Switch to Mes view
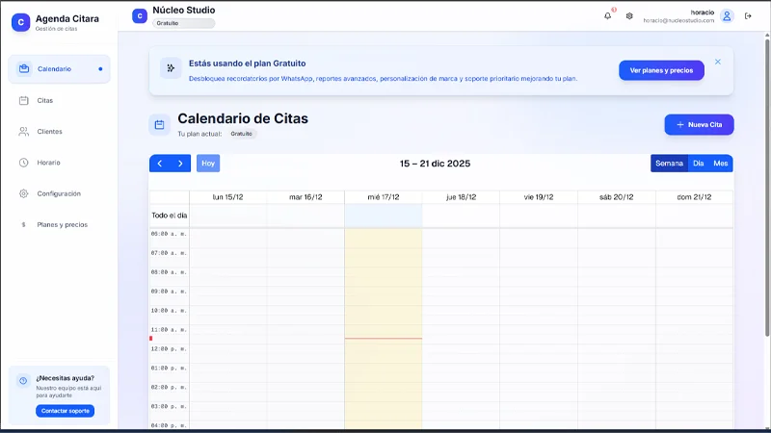The image size is (771, 433). (720, 164)
